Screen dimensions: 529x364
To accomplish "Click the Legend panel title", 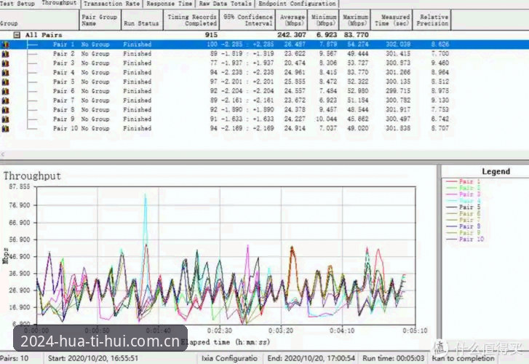I will (496, 172).
